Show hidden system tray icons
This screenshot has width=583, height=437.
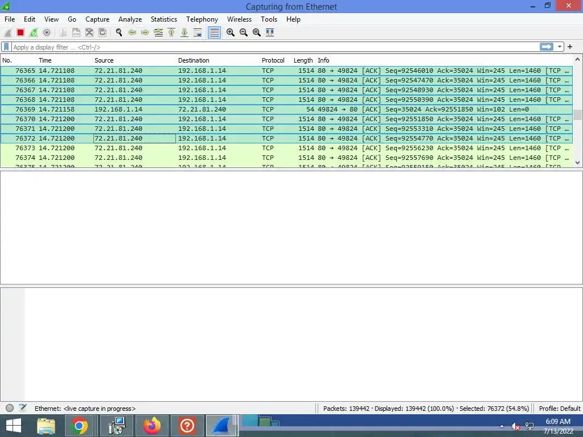[502, 426]
